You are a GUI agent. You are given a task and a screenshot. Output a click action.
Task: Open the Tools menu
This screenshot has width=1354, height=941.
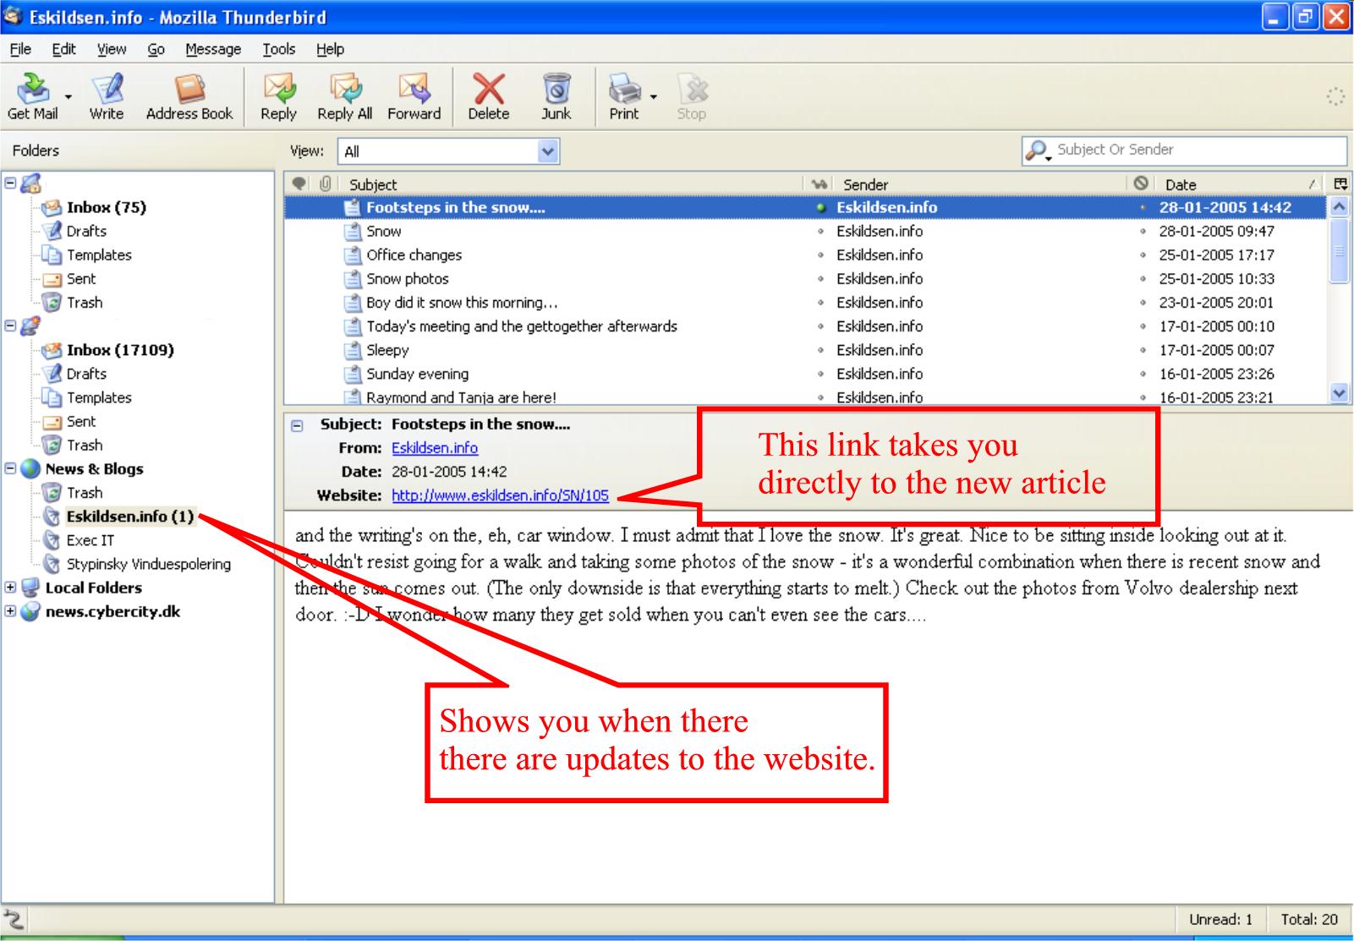click(x=279, y=49)
